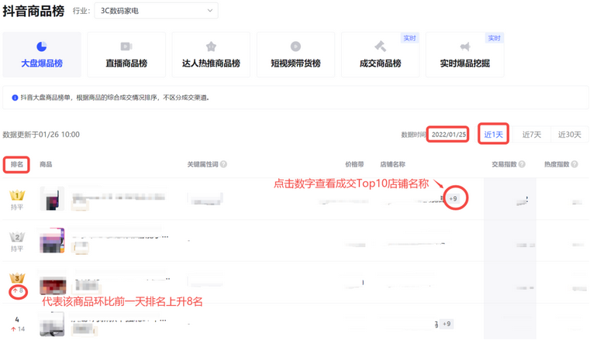Click the star badge icon on 达人热推商品榜
The width and height of the screenshot is (604, 340).
tap(211, 46)
